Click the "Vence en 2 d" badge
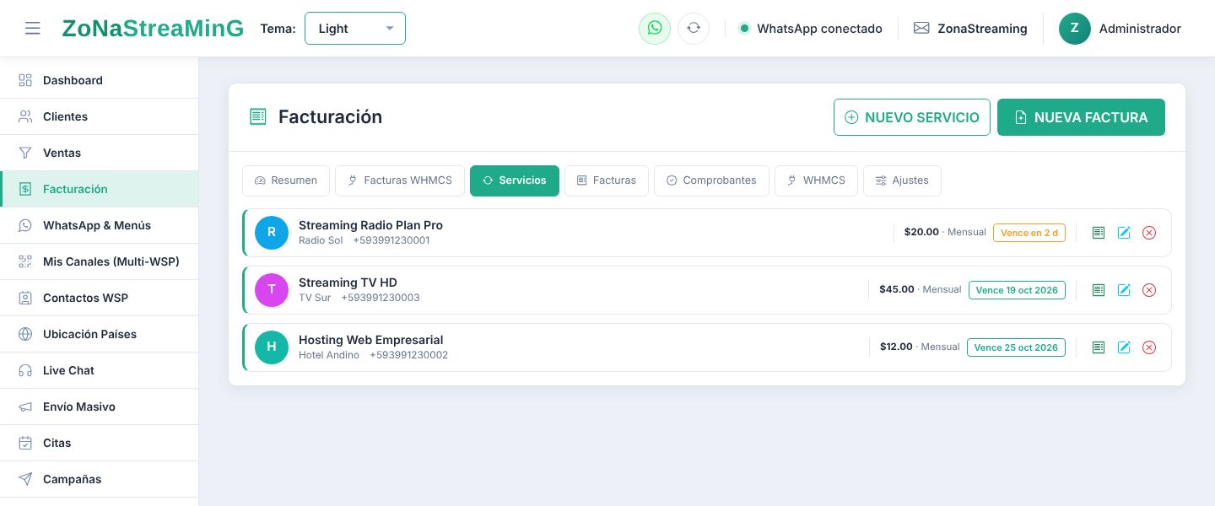The image size is (1215, 506). [x=1029, y=233]
